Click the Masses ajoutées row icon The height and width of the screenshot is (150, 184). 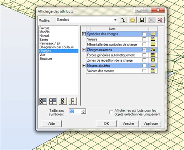[x=153, y=65]
